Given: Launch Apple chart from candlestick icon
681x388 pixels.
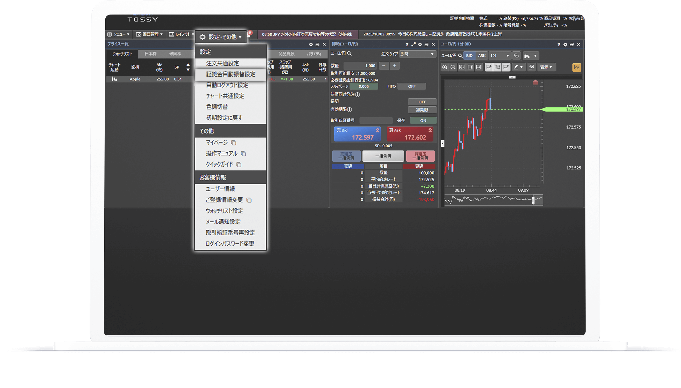Looking at the screenshot, I should tap(114, 79).
